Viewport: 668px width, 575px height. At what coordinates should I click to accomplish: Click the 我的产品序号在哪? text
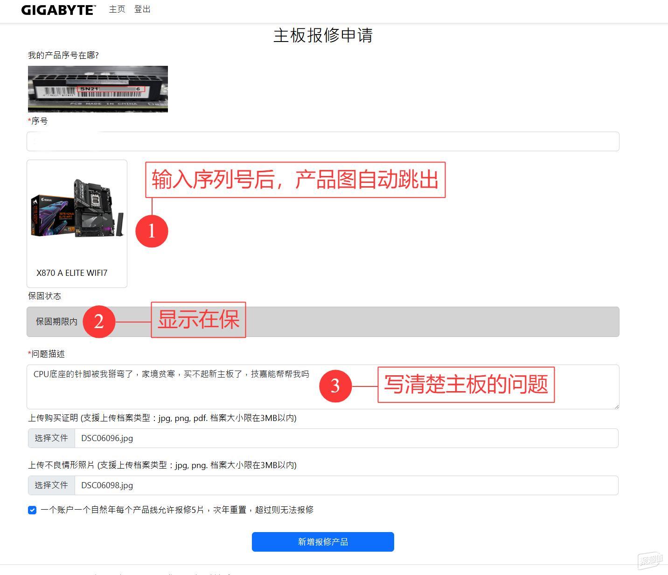point(63,55)
